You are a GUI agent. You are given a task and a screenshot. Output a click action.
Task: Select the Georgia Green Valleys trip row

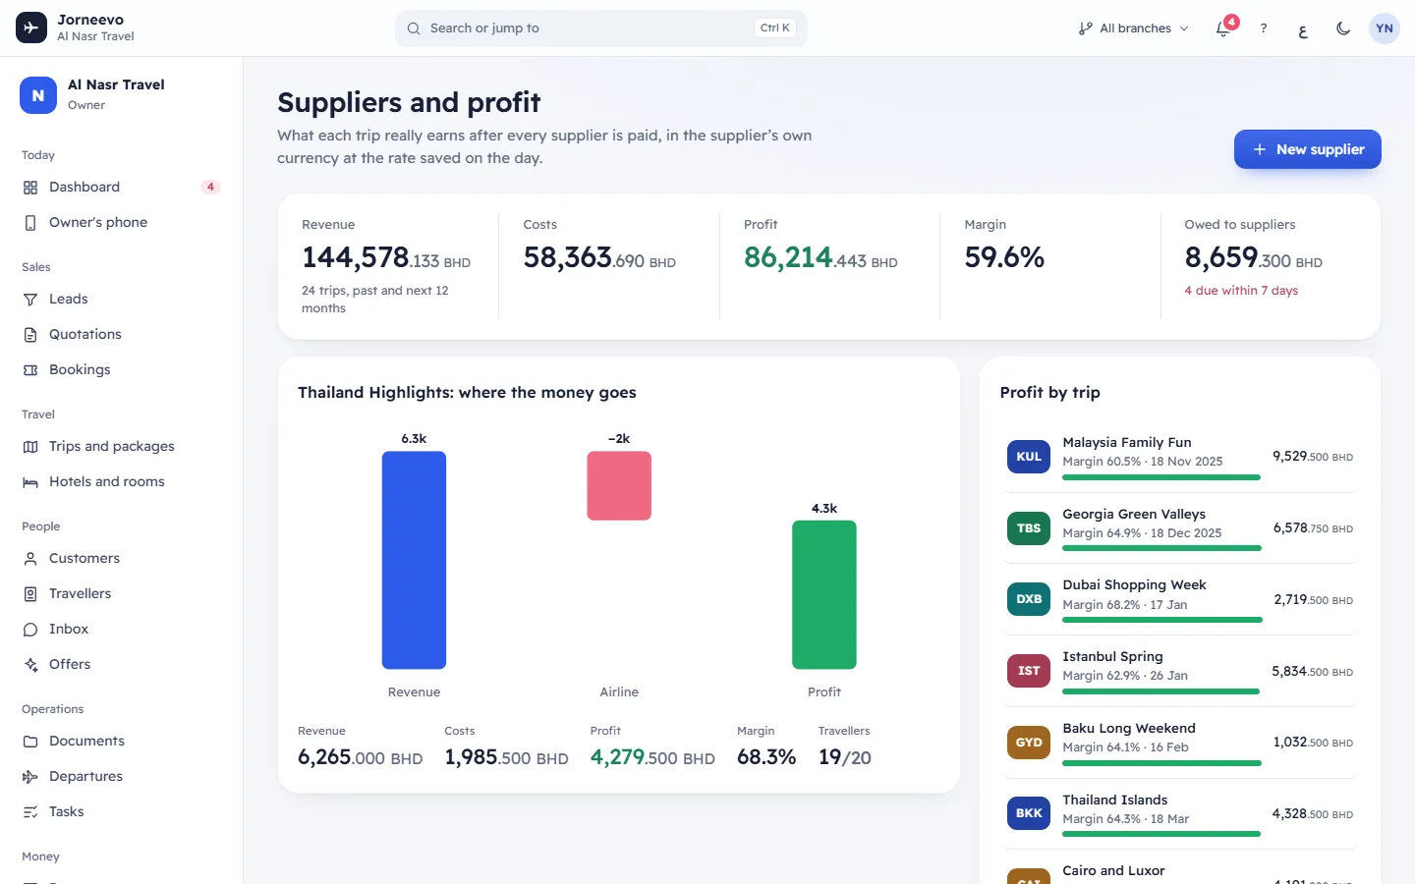coord(1179,528)
